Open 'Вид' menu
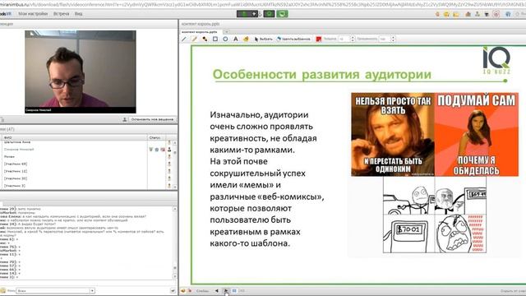This screenshot has height=296, width=526. pos(79,14)
